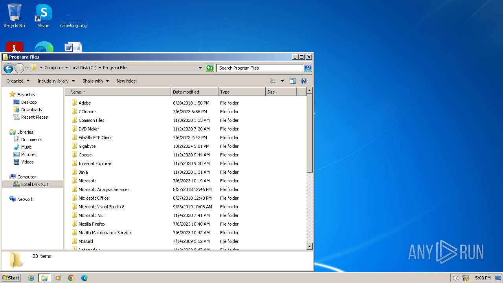Open the Share with menu

click(x=95, y=81)
